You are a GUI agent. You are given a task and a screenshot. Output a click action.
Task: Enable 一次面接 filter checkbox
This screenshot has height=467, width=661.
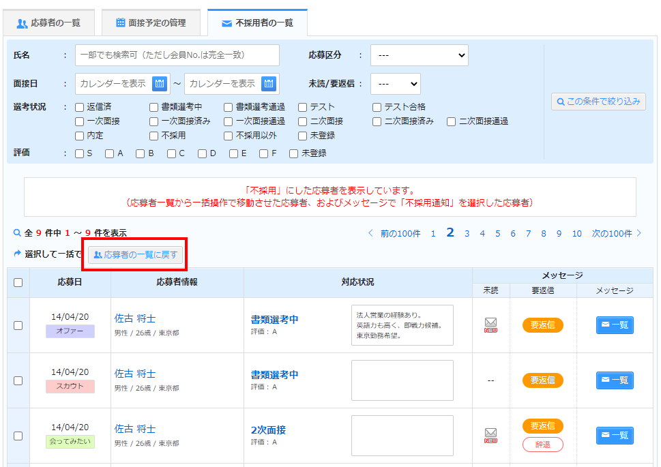(x=79, y=122)
